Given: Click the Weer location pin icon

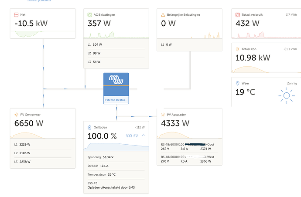Looking at the screenshot, I should tap(238, 83).
